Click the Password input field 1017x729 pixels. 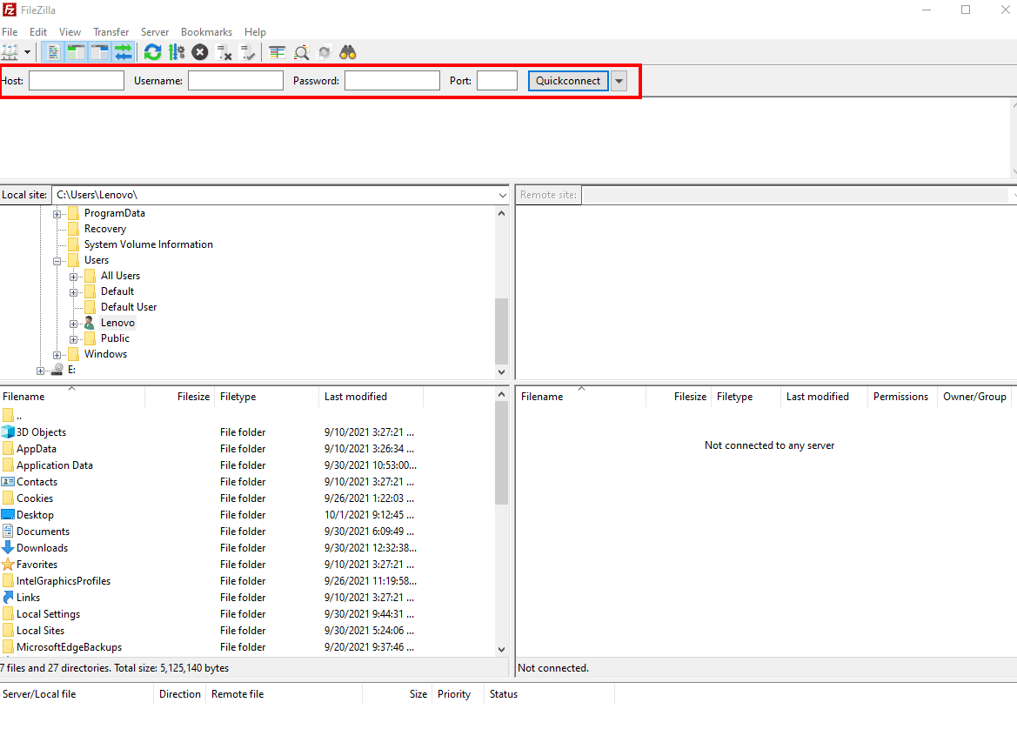point(392,80)
